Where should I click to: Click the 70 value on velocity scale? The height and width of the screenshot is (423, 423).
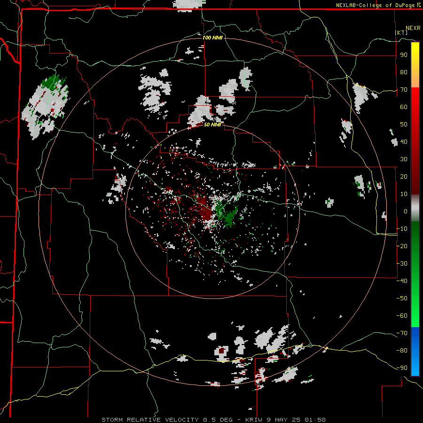404,90
